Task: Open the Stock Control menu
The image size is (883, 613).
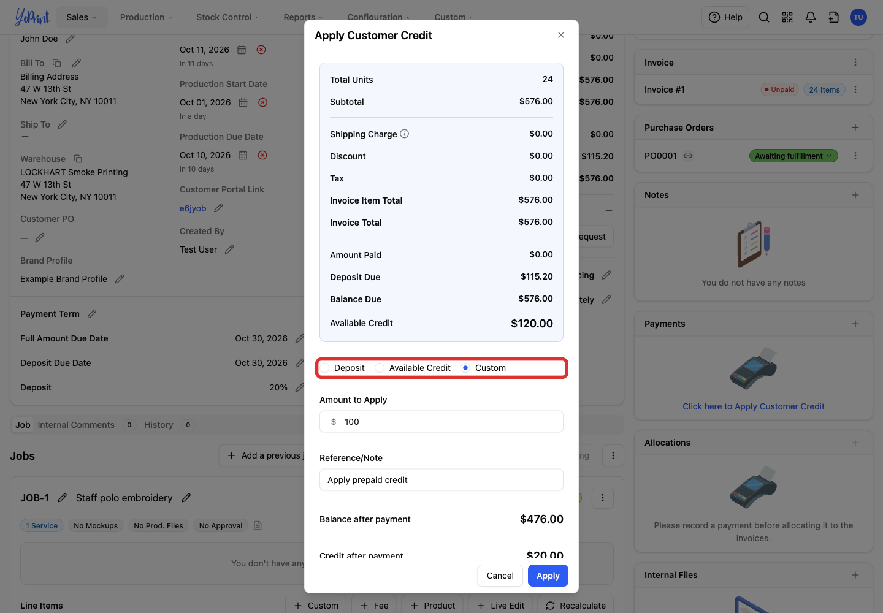Action: pos(228,17)
